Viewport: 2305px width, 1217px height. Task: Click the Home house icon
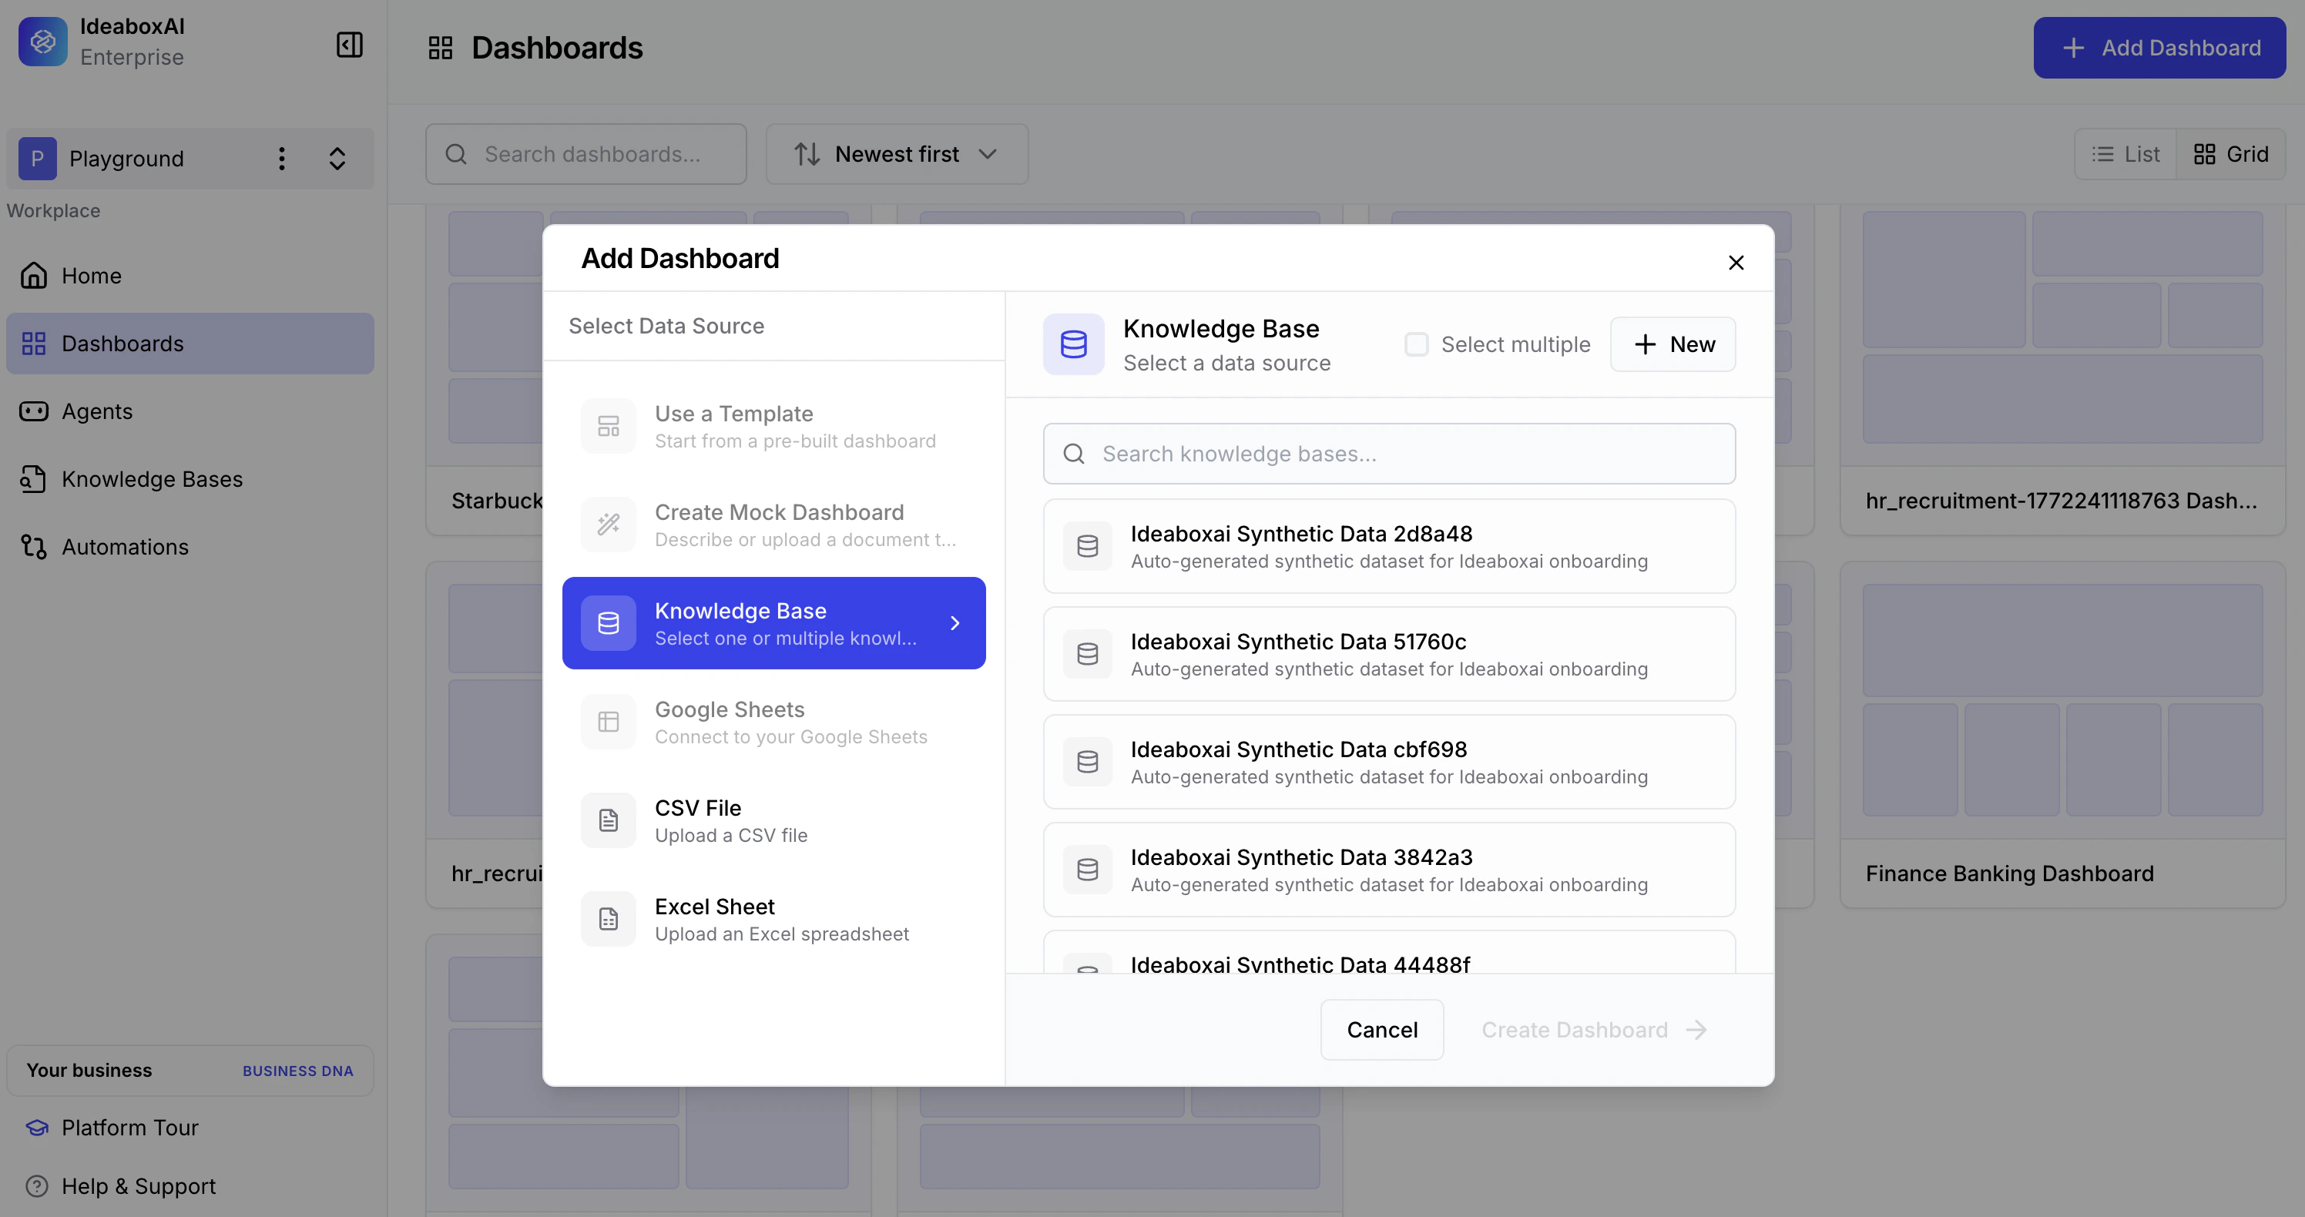[x=34, y=276]
